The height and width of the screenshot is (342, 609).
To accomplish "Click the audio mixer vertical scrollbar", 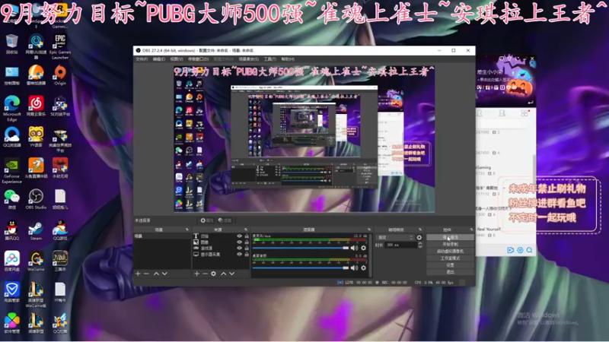I will 371,255.
